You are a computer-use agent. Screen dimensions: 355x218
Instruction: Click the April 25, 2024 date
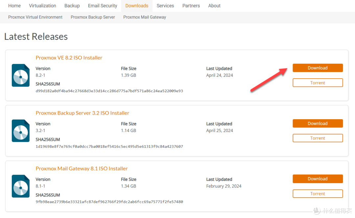(x=220, y=131)
